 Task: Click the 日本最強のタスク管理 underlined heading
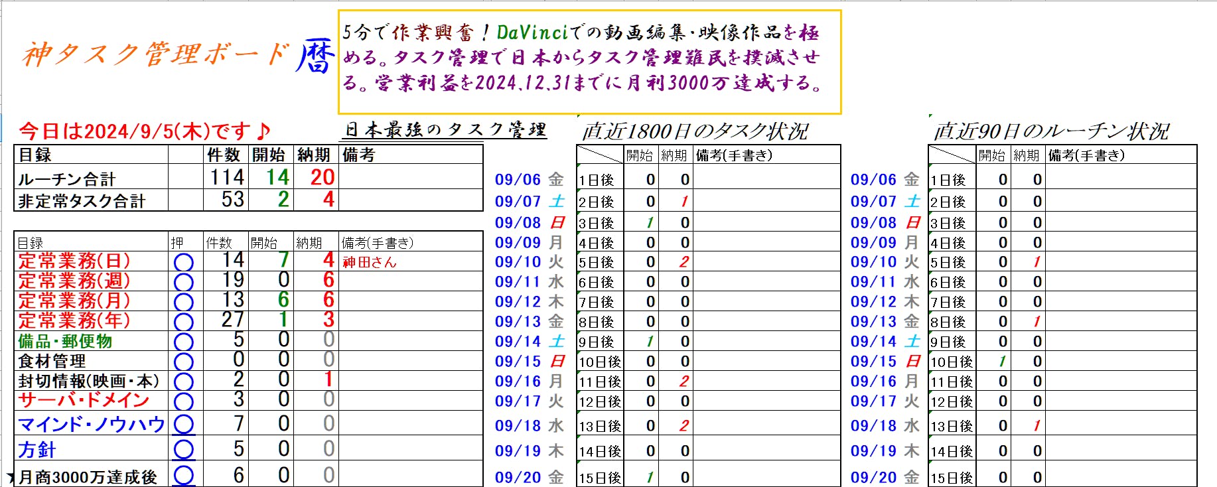(445, 130)
